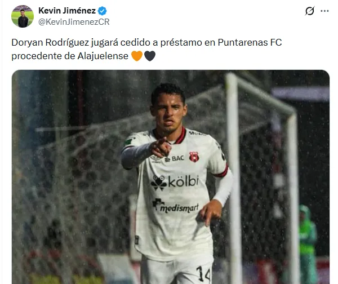Click the number 14 on the shorts
The width and height of the screenshot is (338, 284).
pyautogui.click(x=203, y=274)
